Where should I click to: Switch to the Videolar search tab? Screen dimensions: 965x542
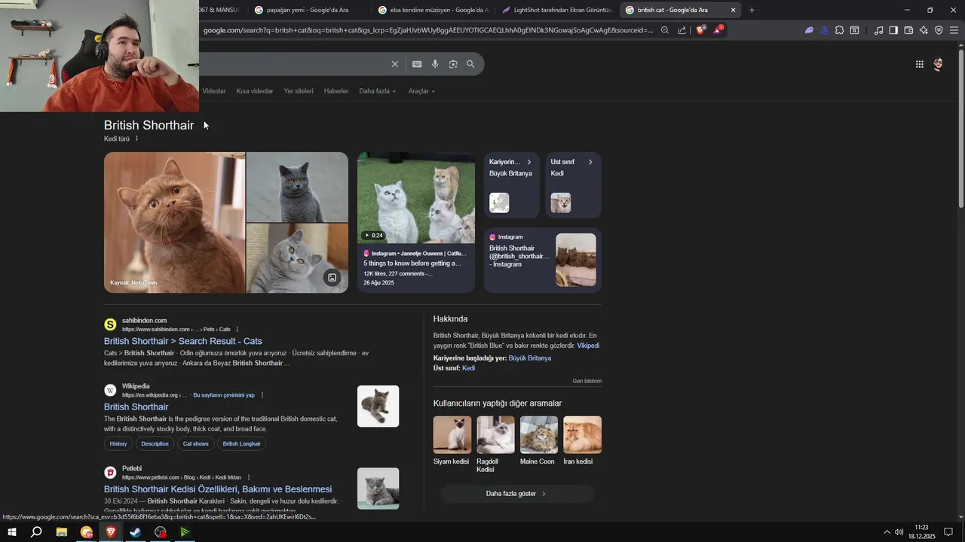[x=214, y=91]
